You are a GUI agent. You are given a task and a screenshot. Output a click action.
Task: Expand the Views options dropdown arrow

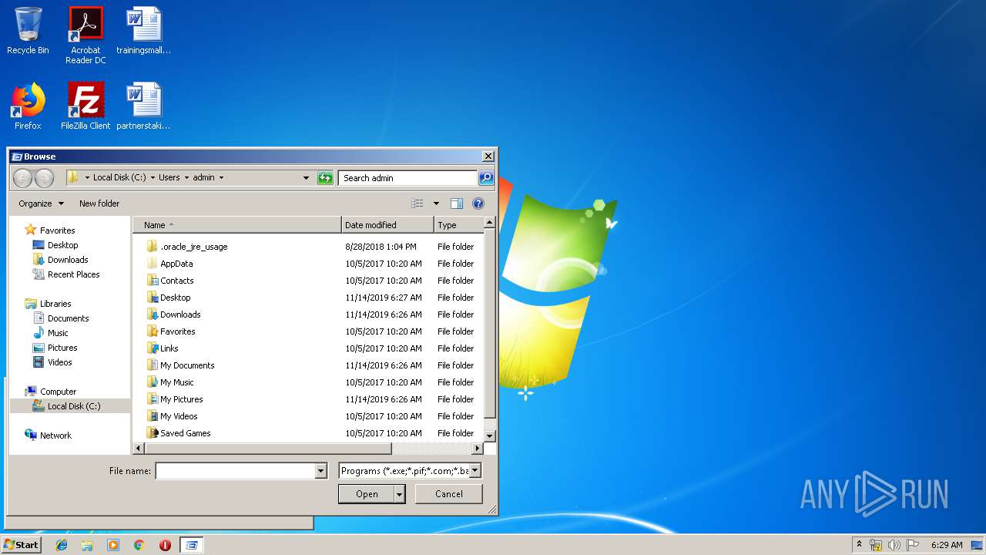point(436,203)
